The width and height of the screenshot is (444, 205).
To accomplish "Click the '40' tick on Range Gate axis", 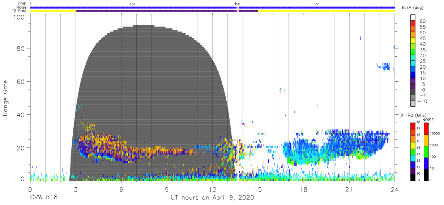I will click(21, 115).
